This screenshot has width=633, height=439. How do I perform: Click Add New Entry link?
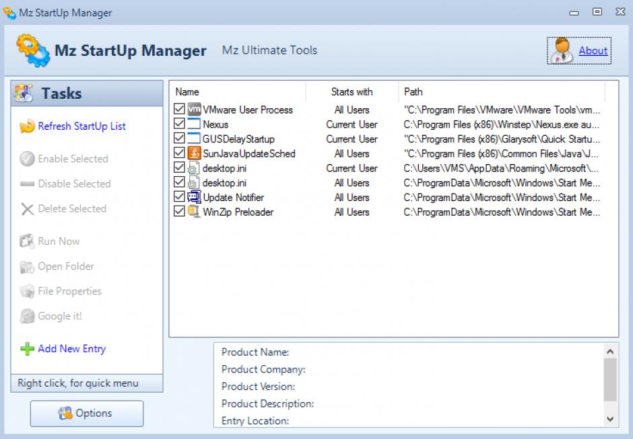pyautogui.click(x=72, y=349)
